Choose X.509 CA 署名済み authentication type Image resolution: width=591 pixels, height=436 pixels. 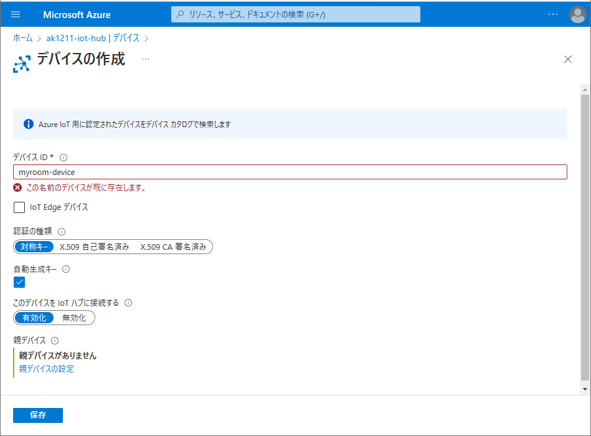coord(173,247)
